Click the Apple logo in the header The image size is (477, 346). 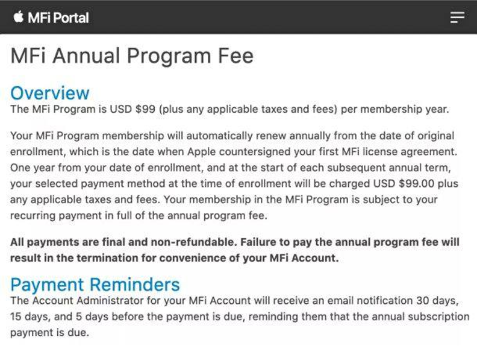pyautogui.click(x=19, y=17)
